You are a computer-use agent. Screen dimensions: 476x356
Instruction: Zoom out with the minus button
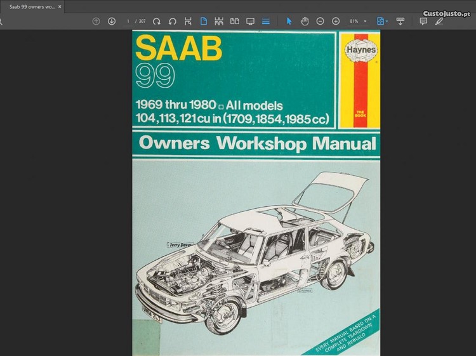click(321, 21)
